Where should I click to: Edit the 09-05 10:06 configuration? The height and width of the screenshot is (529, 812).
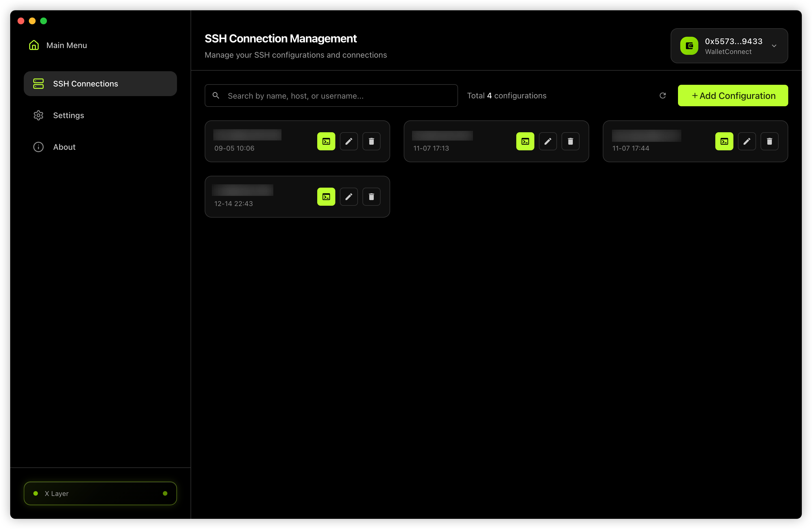coord(348,141)
